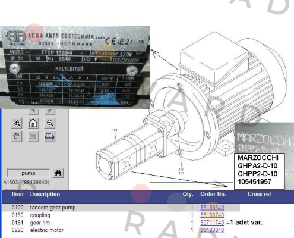Click item number 0161
Viewport: 294px width, 238px height.
pos(17,223)
